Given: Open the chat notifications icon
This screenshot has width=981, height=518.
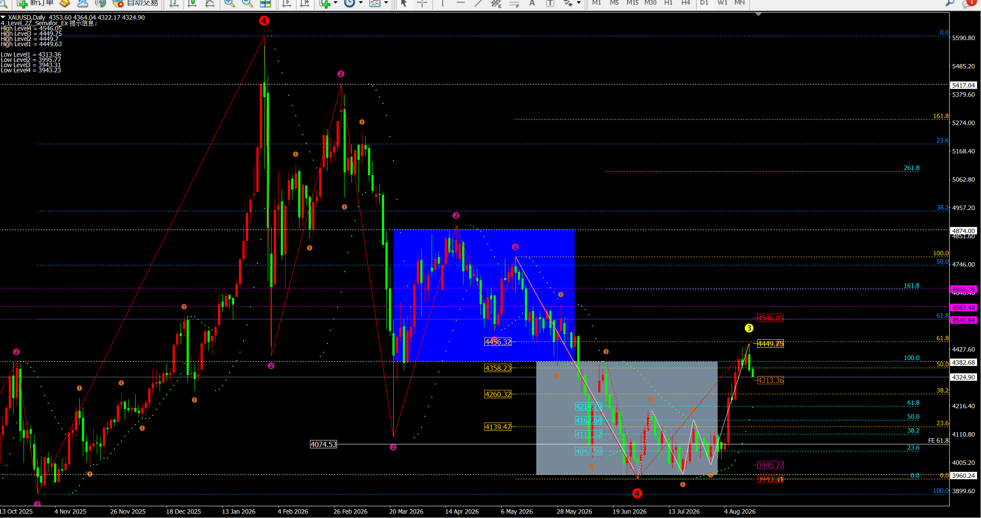Looking at the screenshot, I should (970, 3).
